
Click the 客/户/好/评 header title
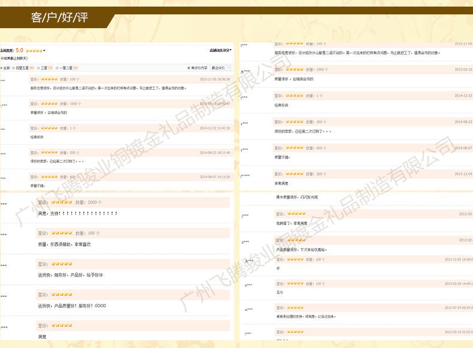59,17
